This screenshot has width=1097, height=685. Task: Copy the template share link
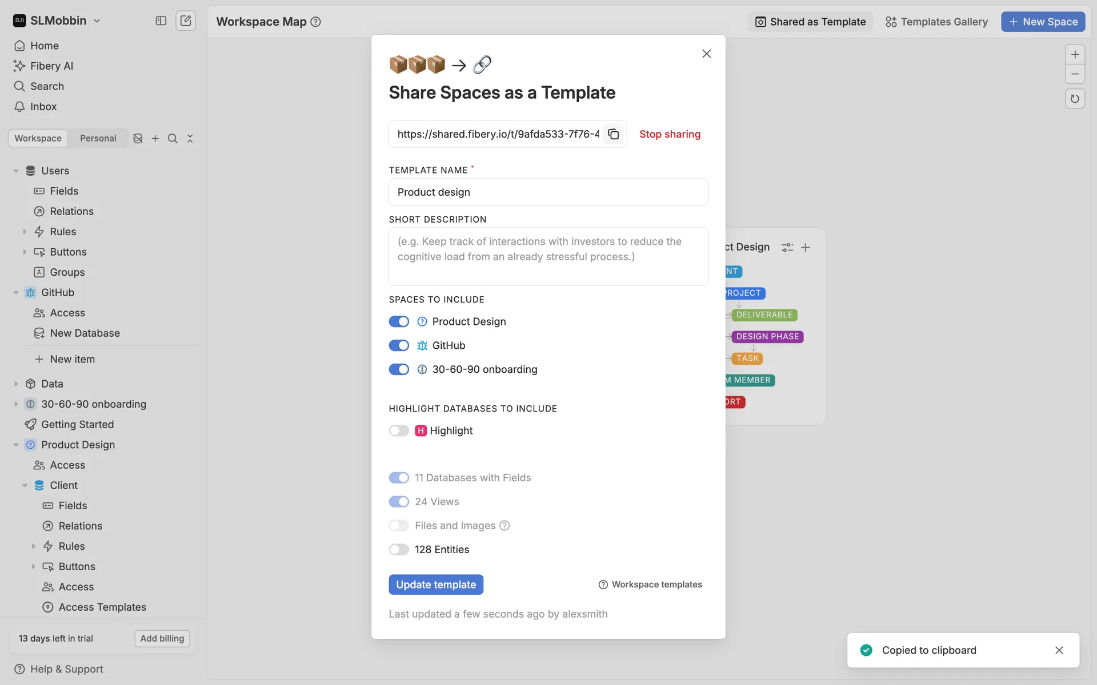[x=613, y=134]
